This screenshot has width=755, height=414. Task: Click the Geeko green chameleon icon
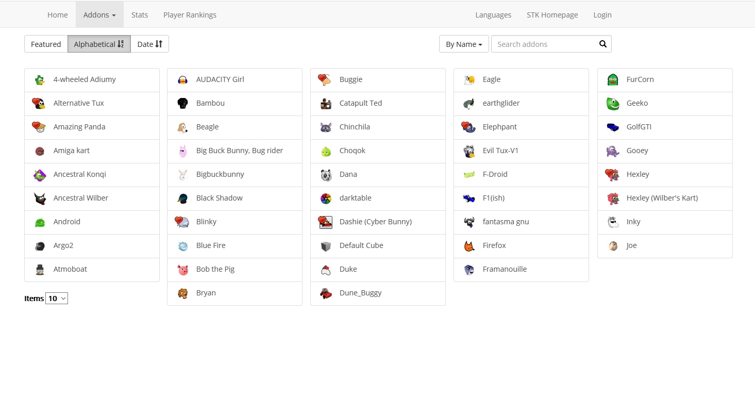tap(612, 104)
